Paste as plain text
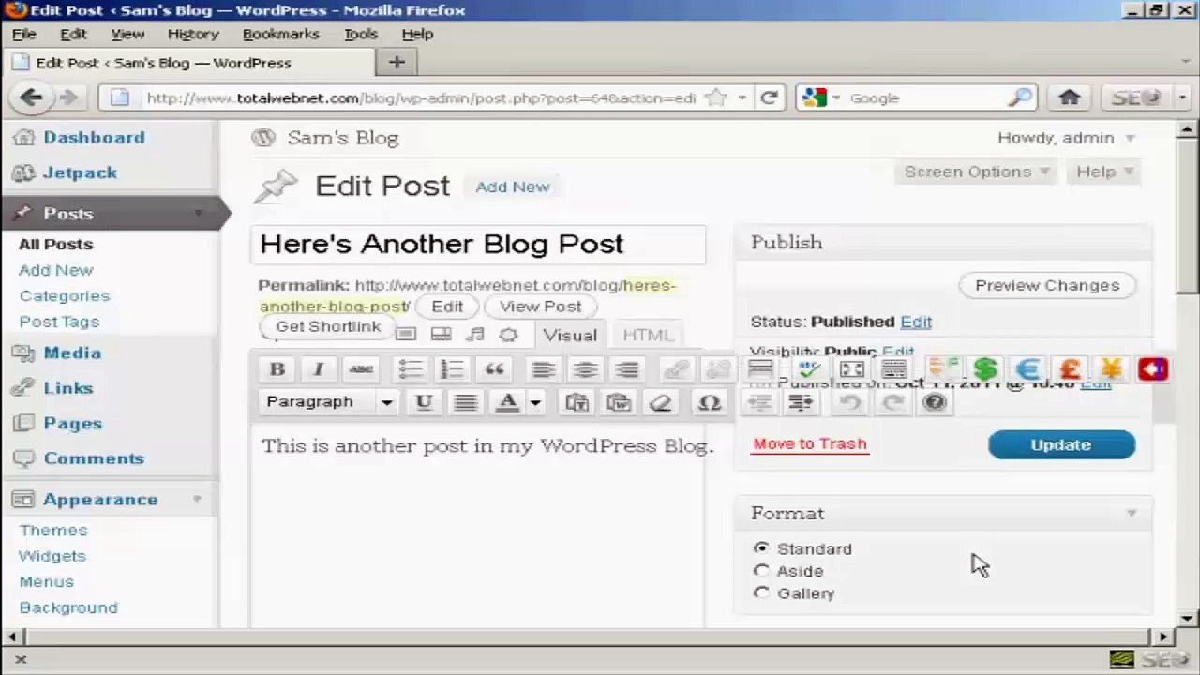This screenshot has height=675, width=1200. pos(577,402)
